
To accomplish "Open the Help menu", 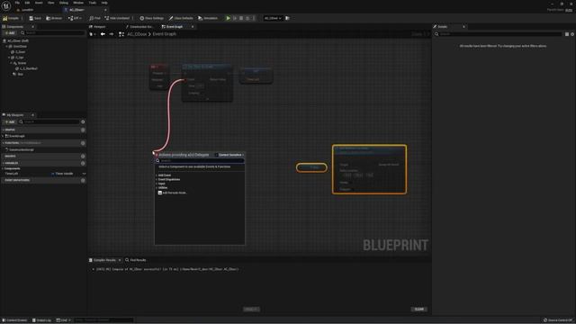I will (104, 3).
